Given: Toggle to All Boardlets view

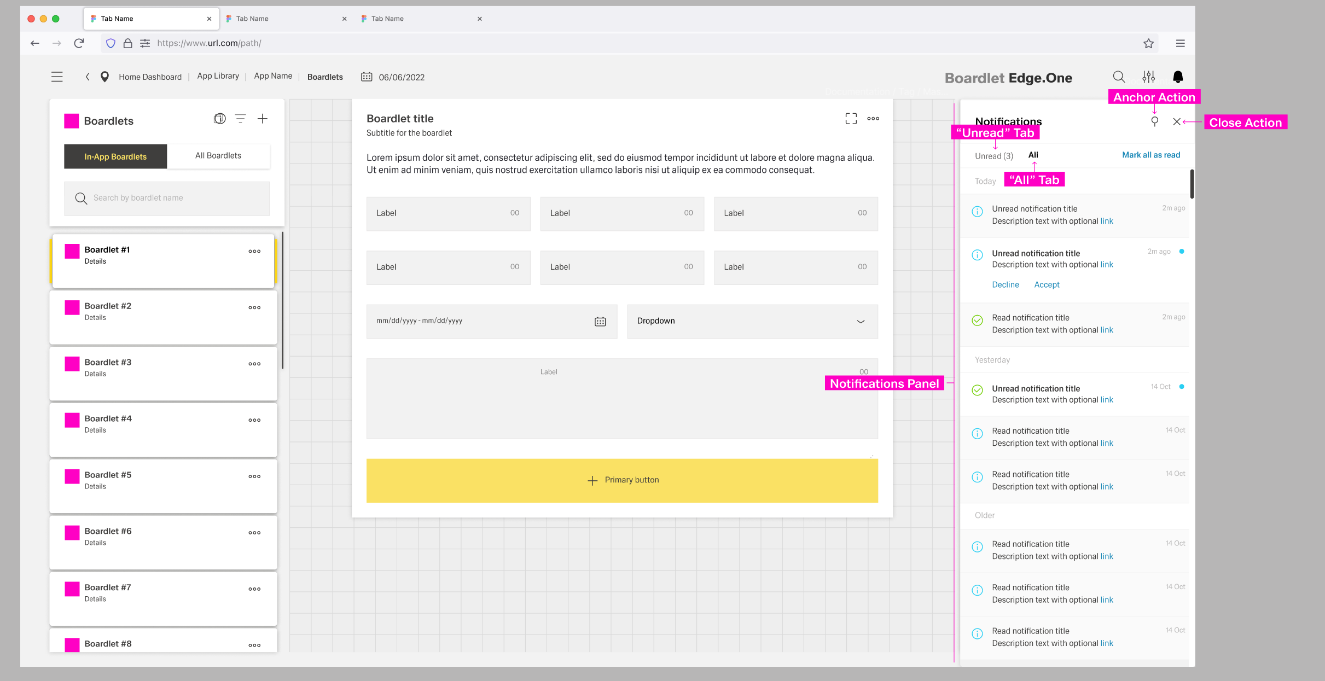Looking at the screenshot, I should pos(218,156).
